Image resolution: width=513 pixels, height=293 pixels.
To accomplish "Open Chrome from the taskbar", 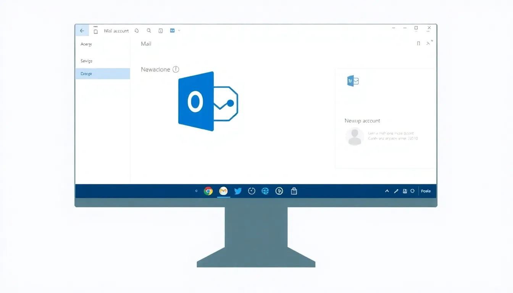I will tap(208, 191).
